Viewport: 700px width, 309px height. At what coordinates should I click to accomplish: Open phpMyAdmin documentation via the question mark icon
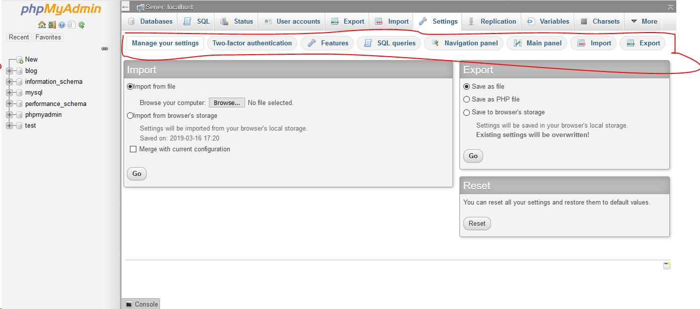click(61, 25)
